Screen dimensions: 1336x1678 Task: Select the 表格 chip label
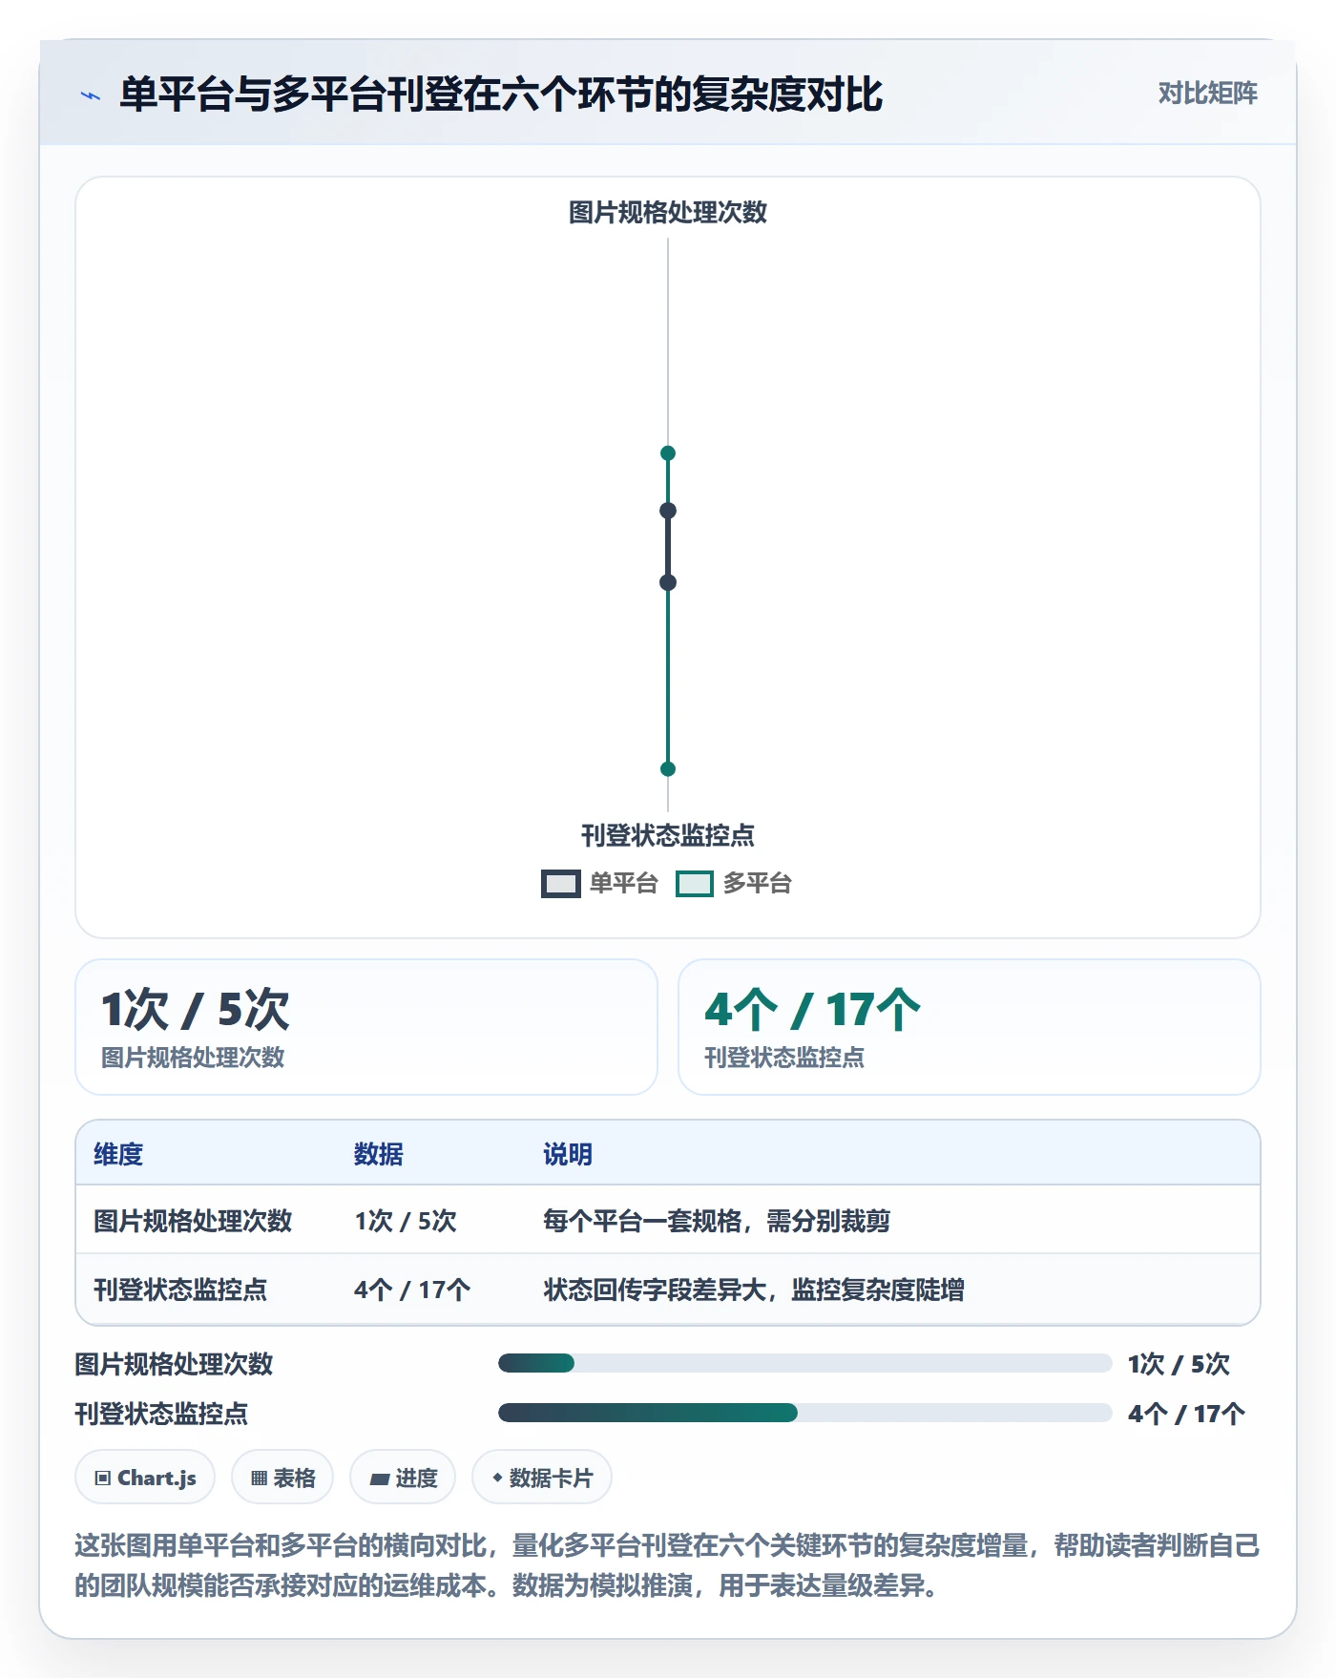294,1479
